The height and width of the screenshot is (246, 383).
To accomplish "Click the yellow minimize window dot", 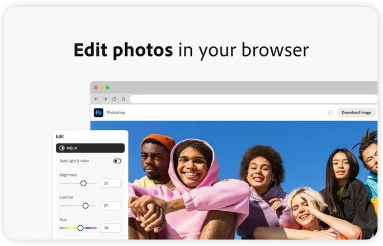I will coord(102,87).
